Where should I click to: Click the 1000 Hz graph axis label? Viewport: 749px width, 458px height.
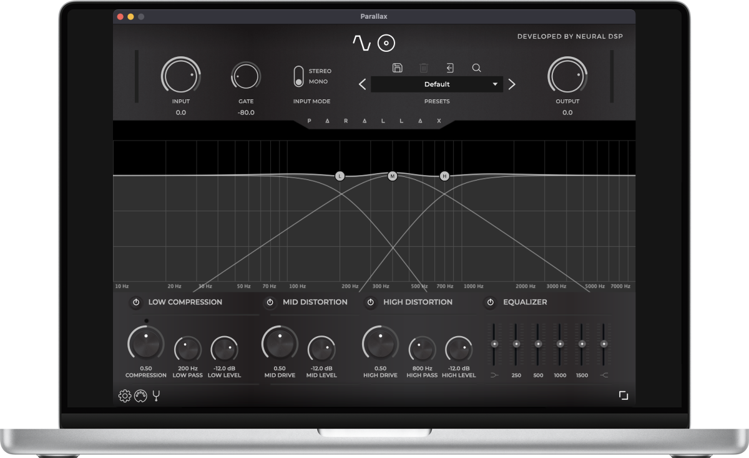pyautogui.click(x=474, y=286)
